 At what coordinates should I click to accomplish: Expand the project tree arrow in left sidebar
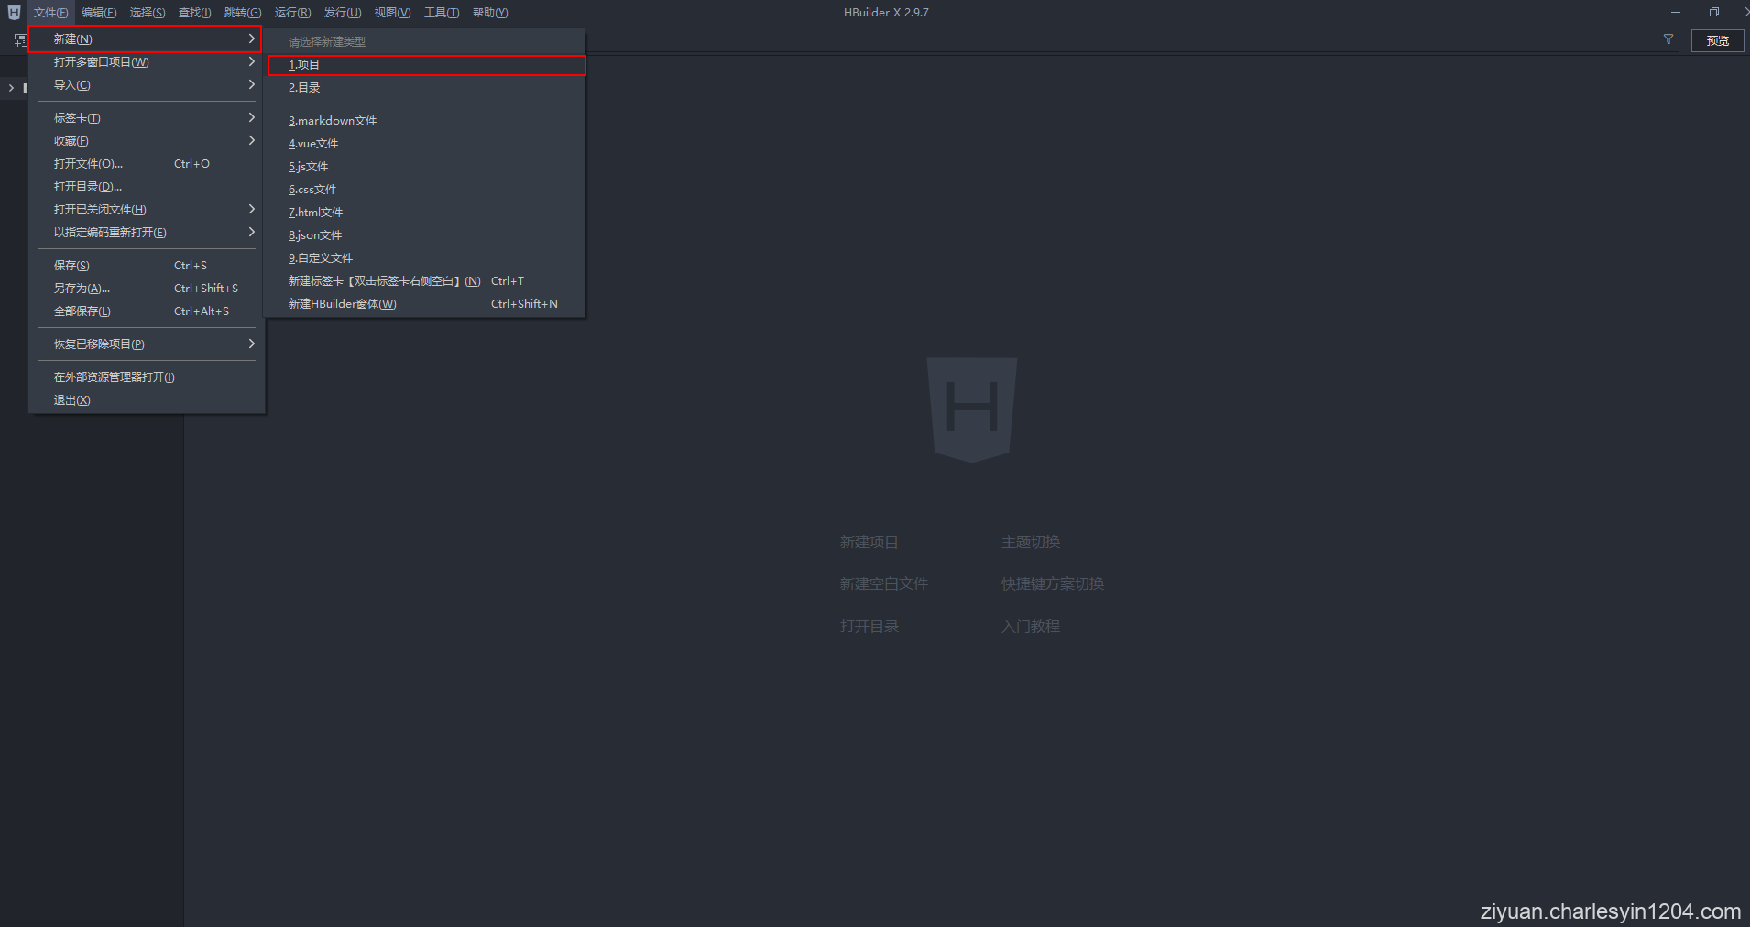point(11,88)
